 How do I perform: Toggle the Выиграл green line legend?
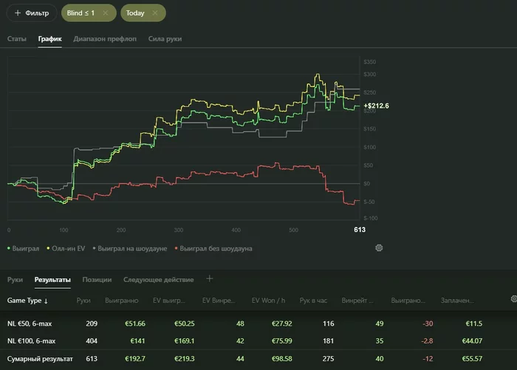click(x=23, y=249)
